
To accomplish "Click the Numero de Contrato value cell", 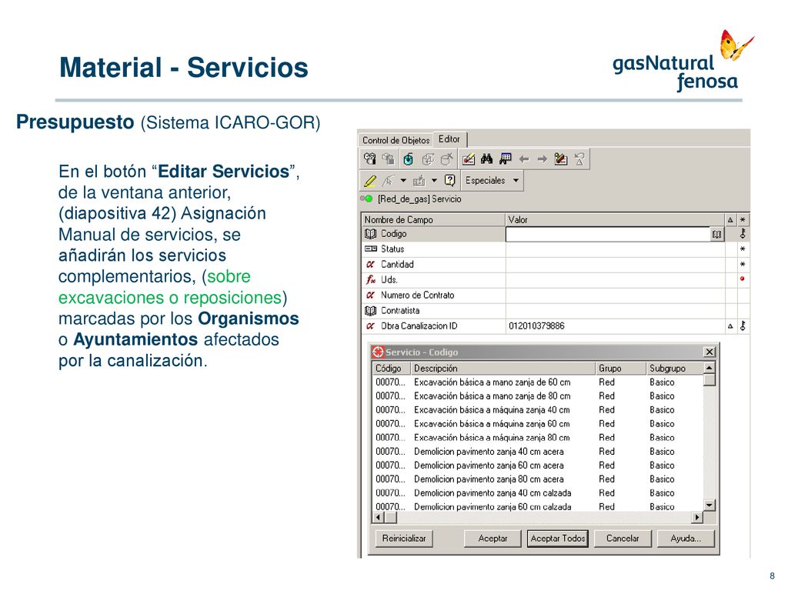I will coord(615,295).
